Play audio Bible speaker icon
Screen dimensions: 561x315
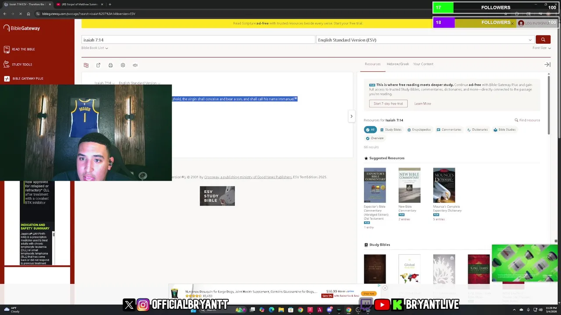pyautogui.click(x=135, y=65)
